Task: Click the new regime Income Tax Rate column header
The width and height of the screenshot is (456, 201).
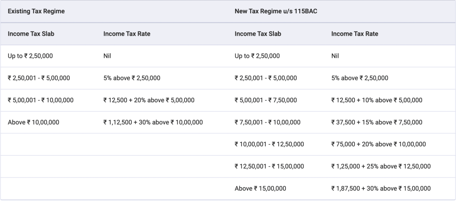Action: tap(355, 34)
